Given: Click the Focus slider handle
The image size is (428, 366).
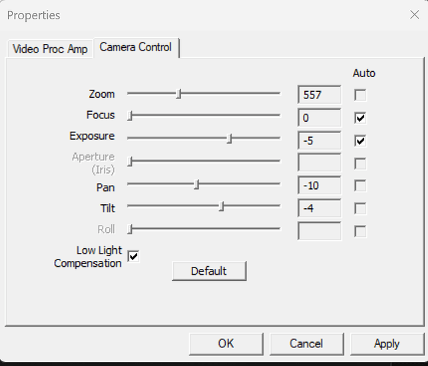Looking at the screenshot, I should click(x=130, y=116).
